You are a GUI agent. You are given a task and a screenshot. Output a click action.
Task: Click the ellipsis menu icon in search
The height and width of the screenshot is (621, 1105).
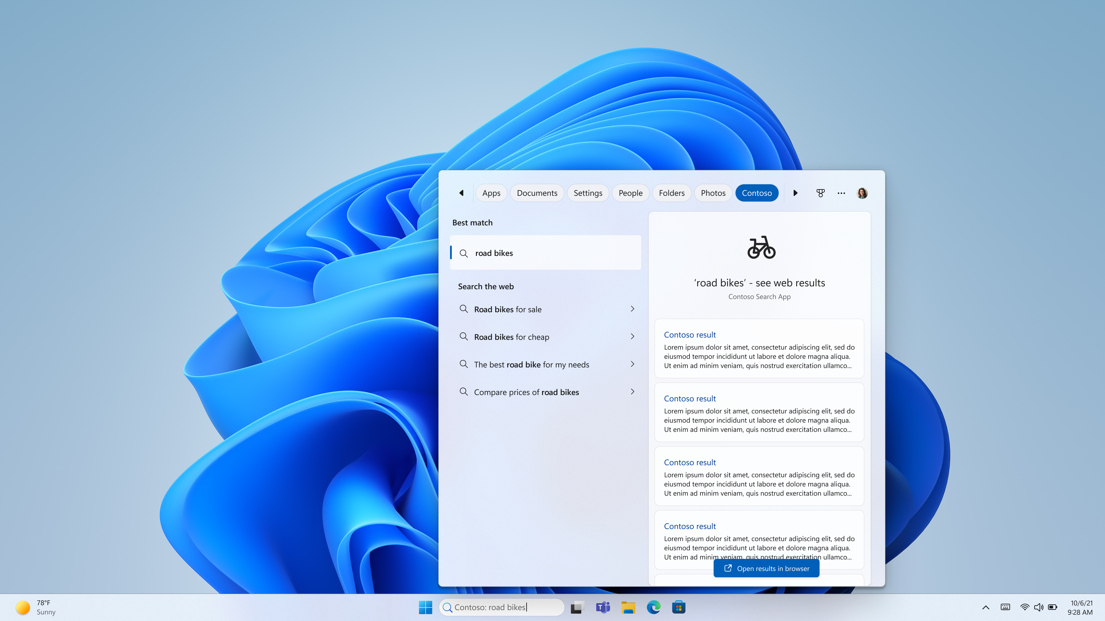point(841,193)
